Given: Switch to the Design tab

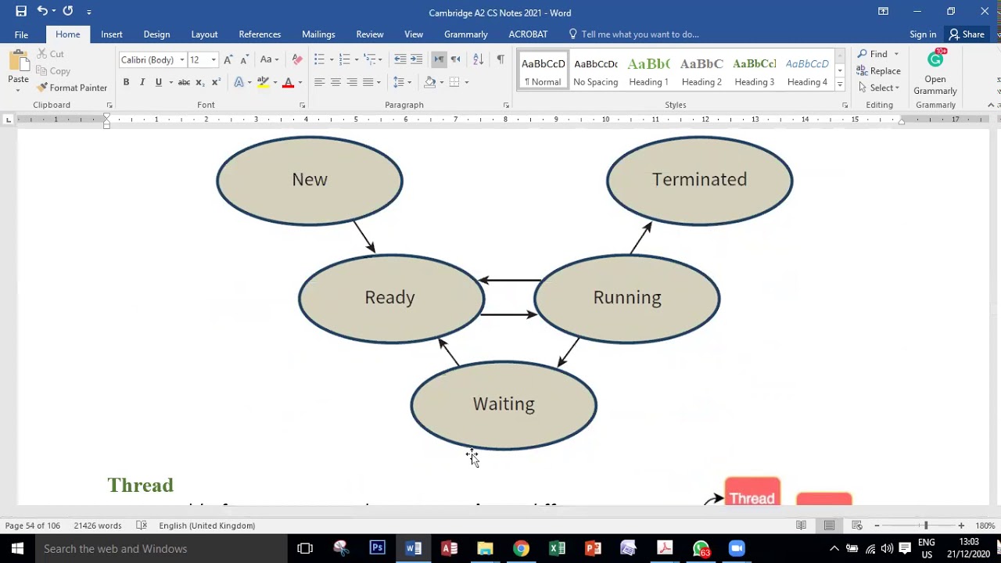Looking at the screenshot, I should [156, 34].
